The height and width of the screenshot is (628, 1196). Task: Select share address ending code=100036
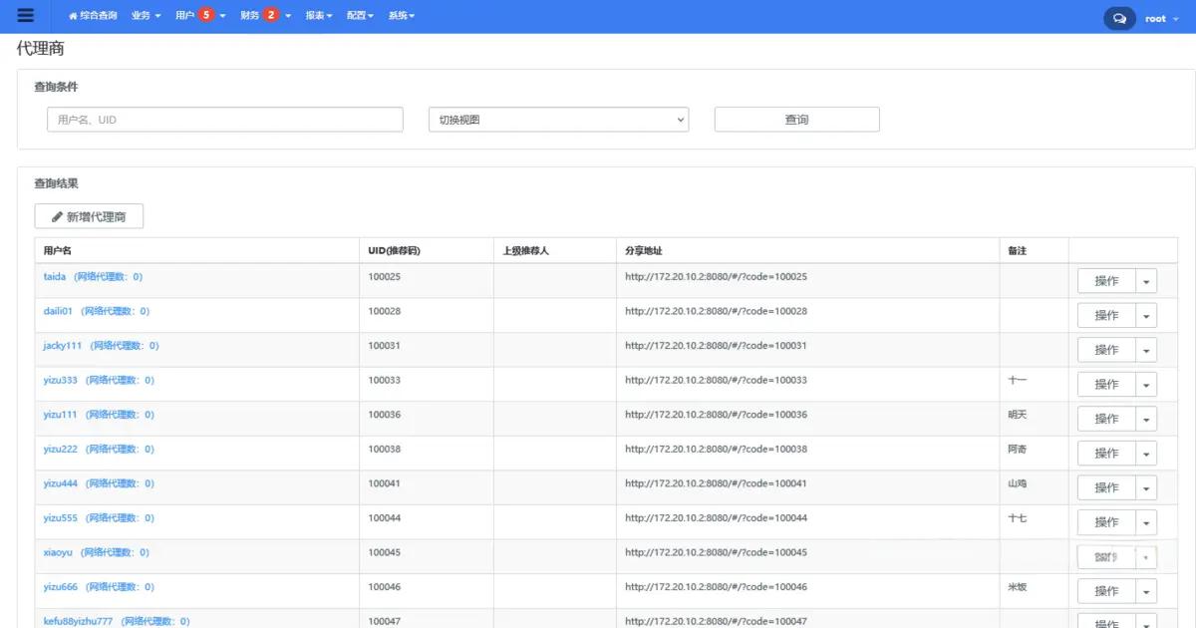pyautogui.click(x=717, y=415)
